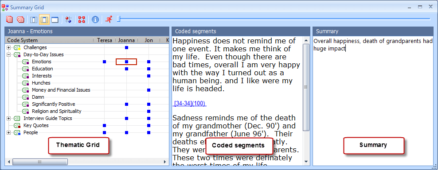The image size is (438, 170).
Task: Click the thematic grid scroll right arrow
Action: pos(165,162)
